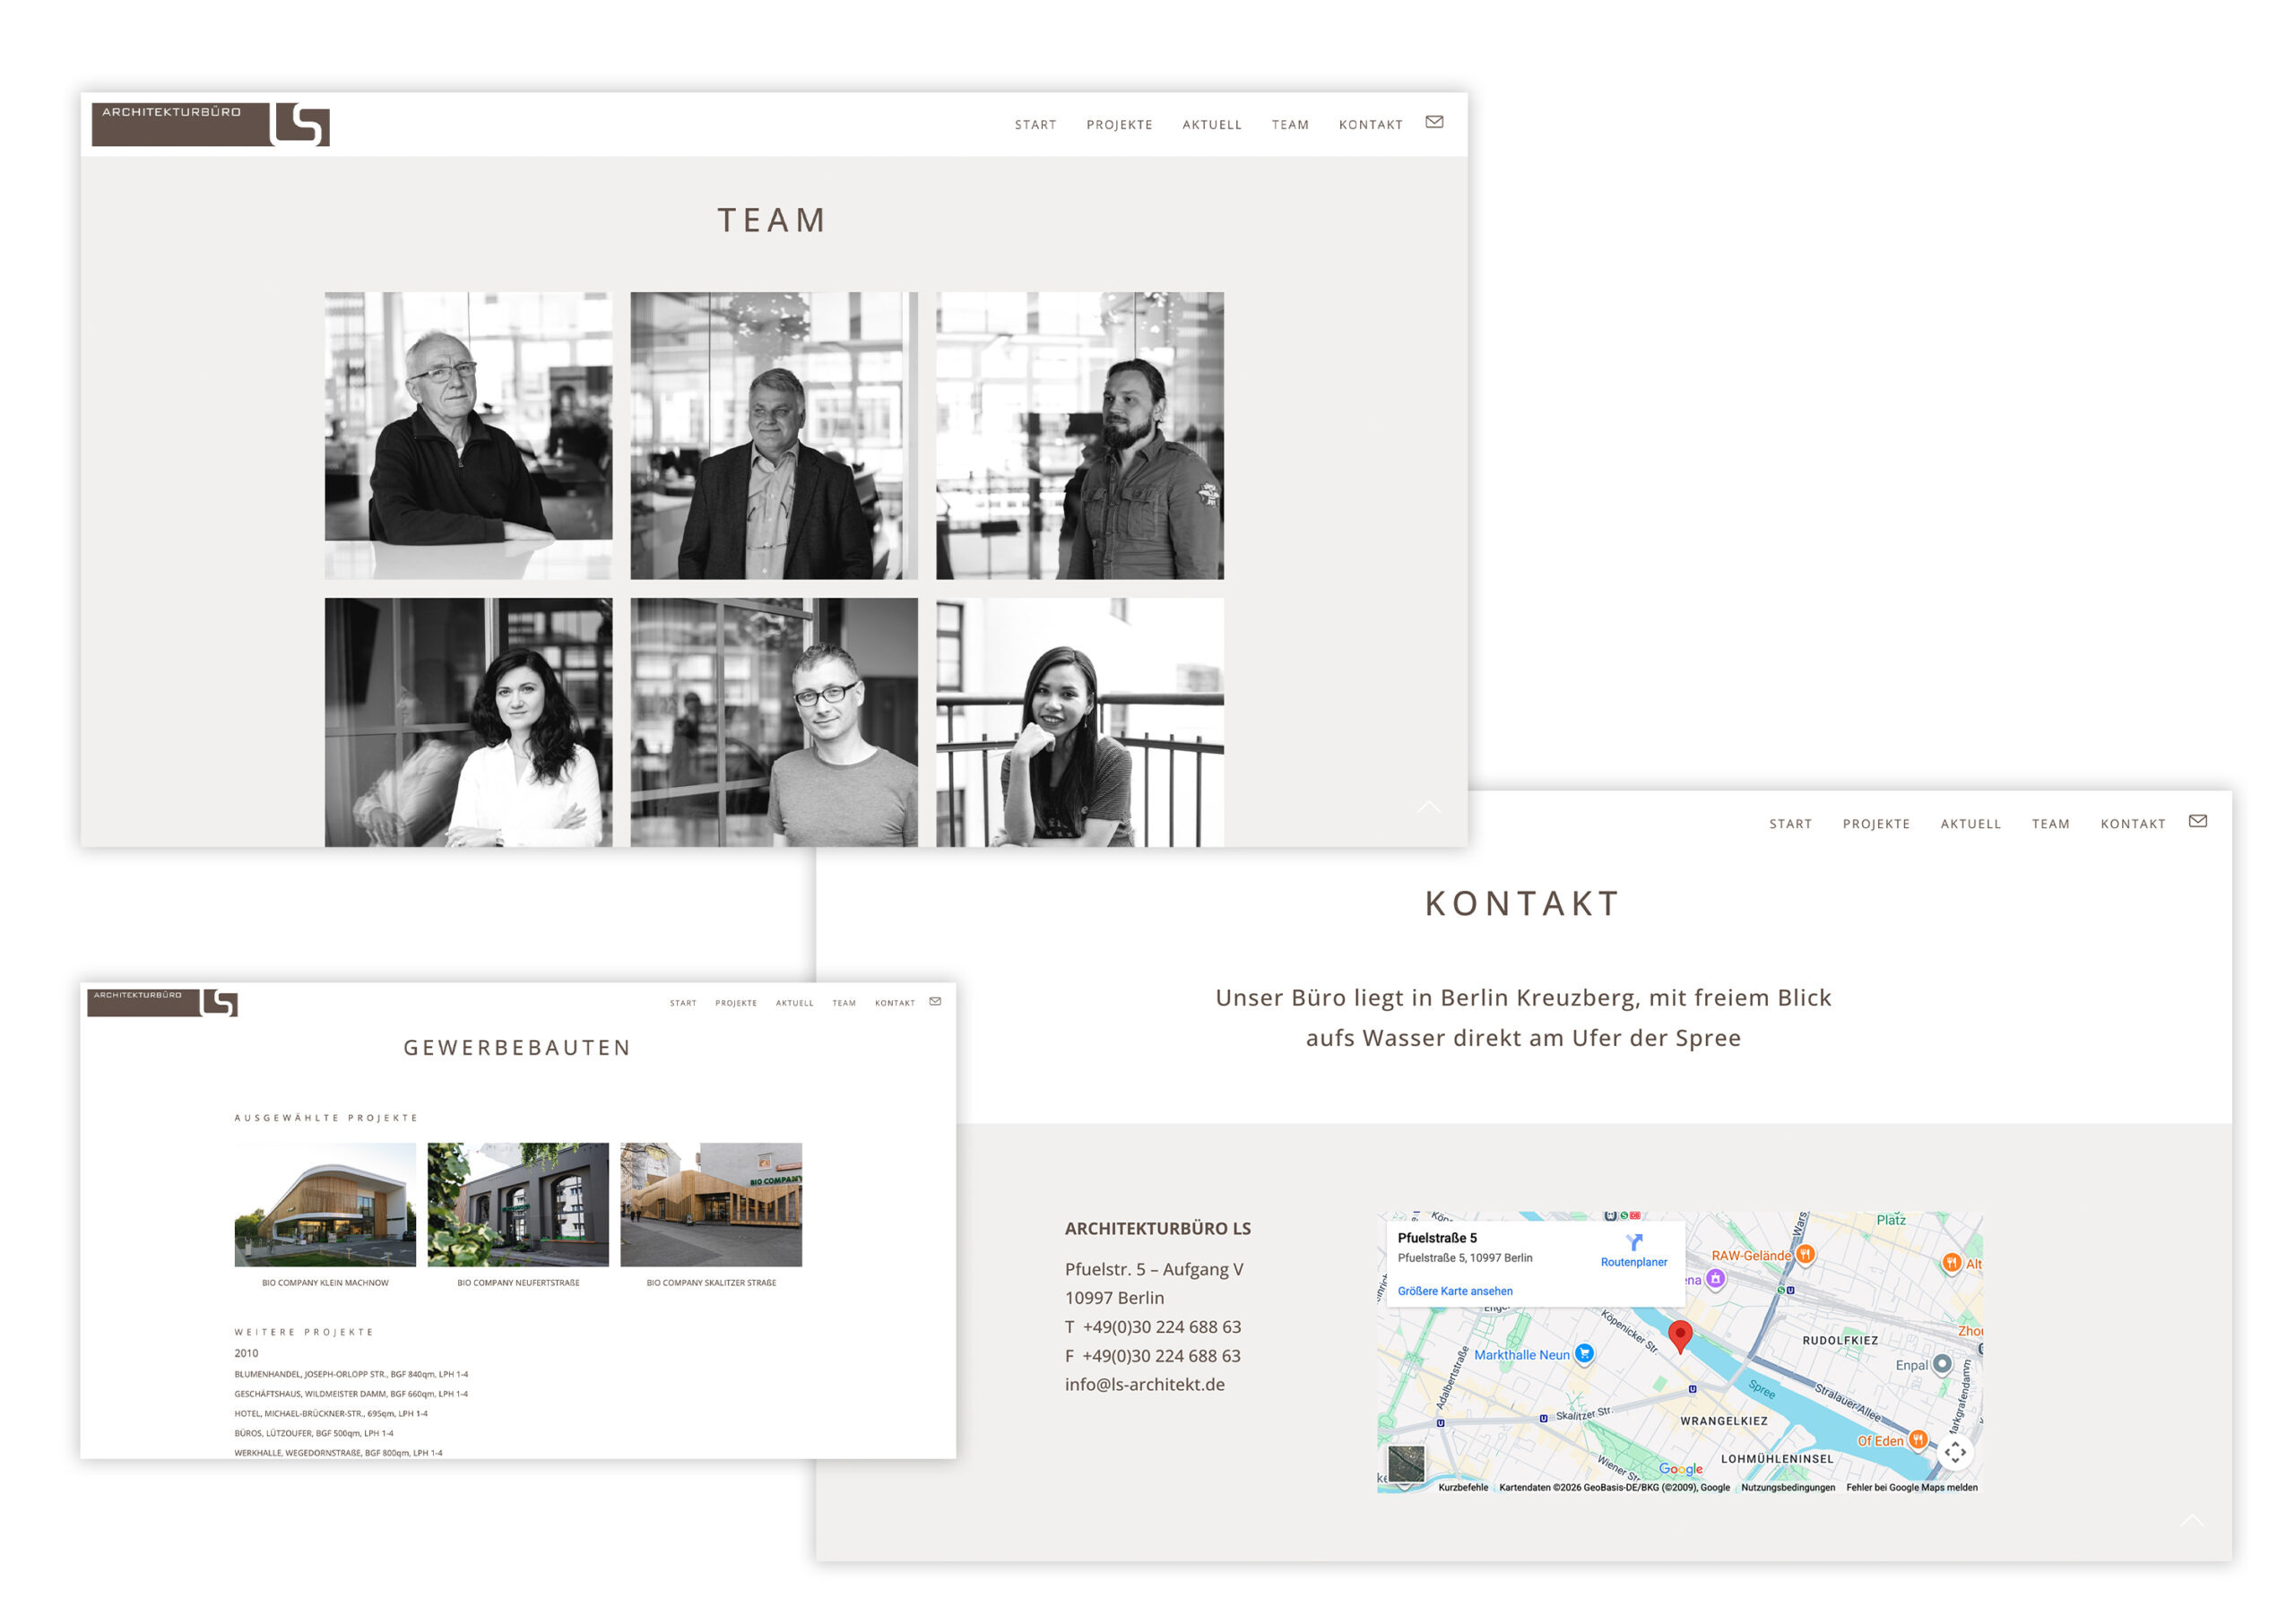Click the RAW-Gelände restaurant marker

[1805, 1254]
